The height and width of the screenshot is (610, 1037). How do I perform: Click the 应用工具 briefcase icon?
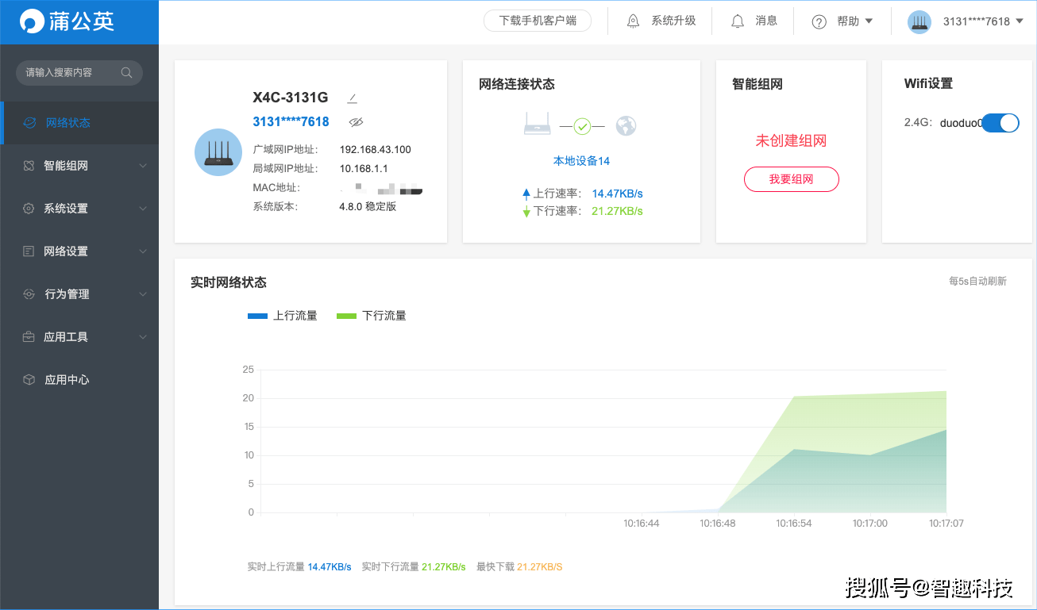29,337
